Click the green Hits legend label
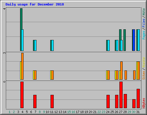The width and height of the screenshot is (147, 115). [x=144, y=12]
